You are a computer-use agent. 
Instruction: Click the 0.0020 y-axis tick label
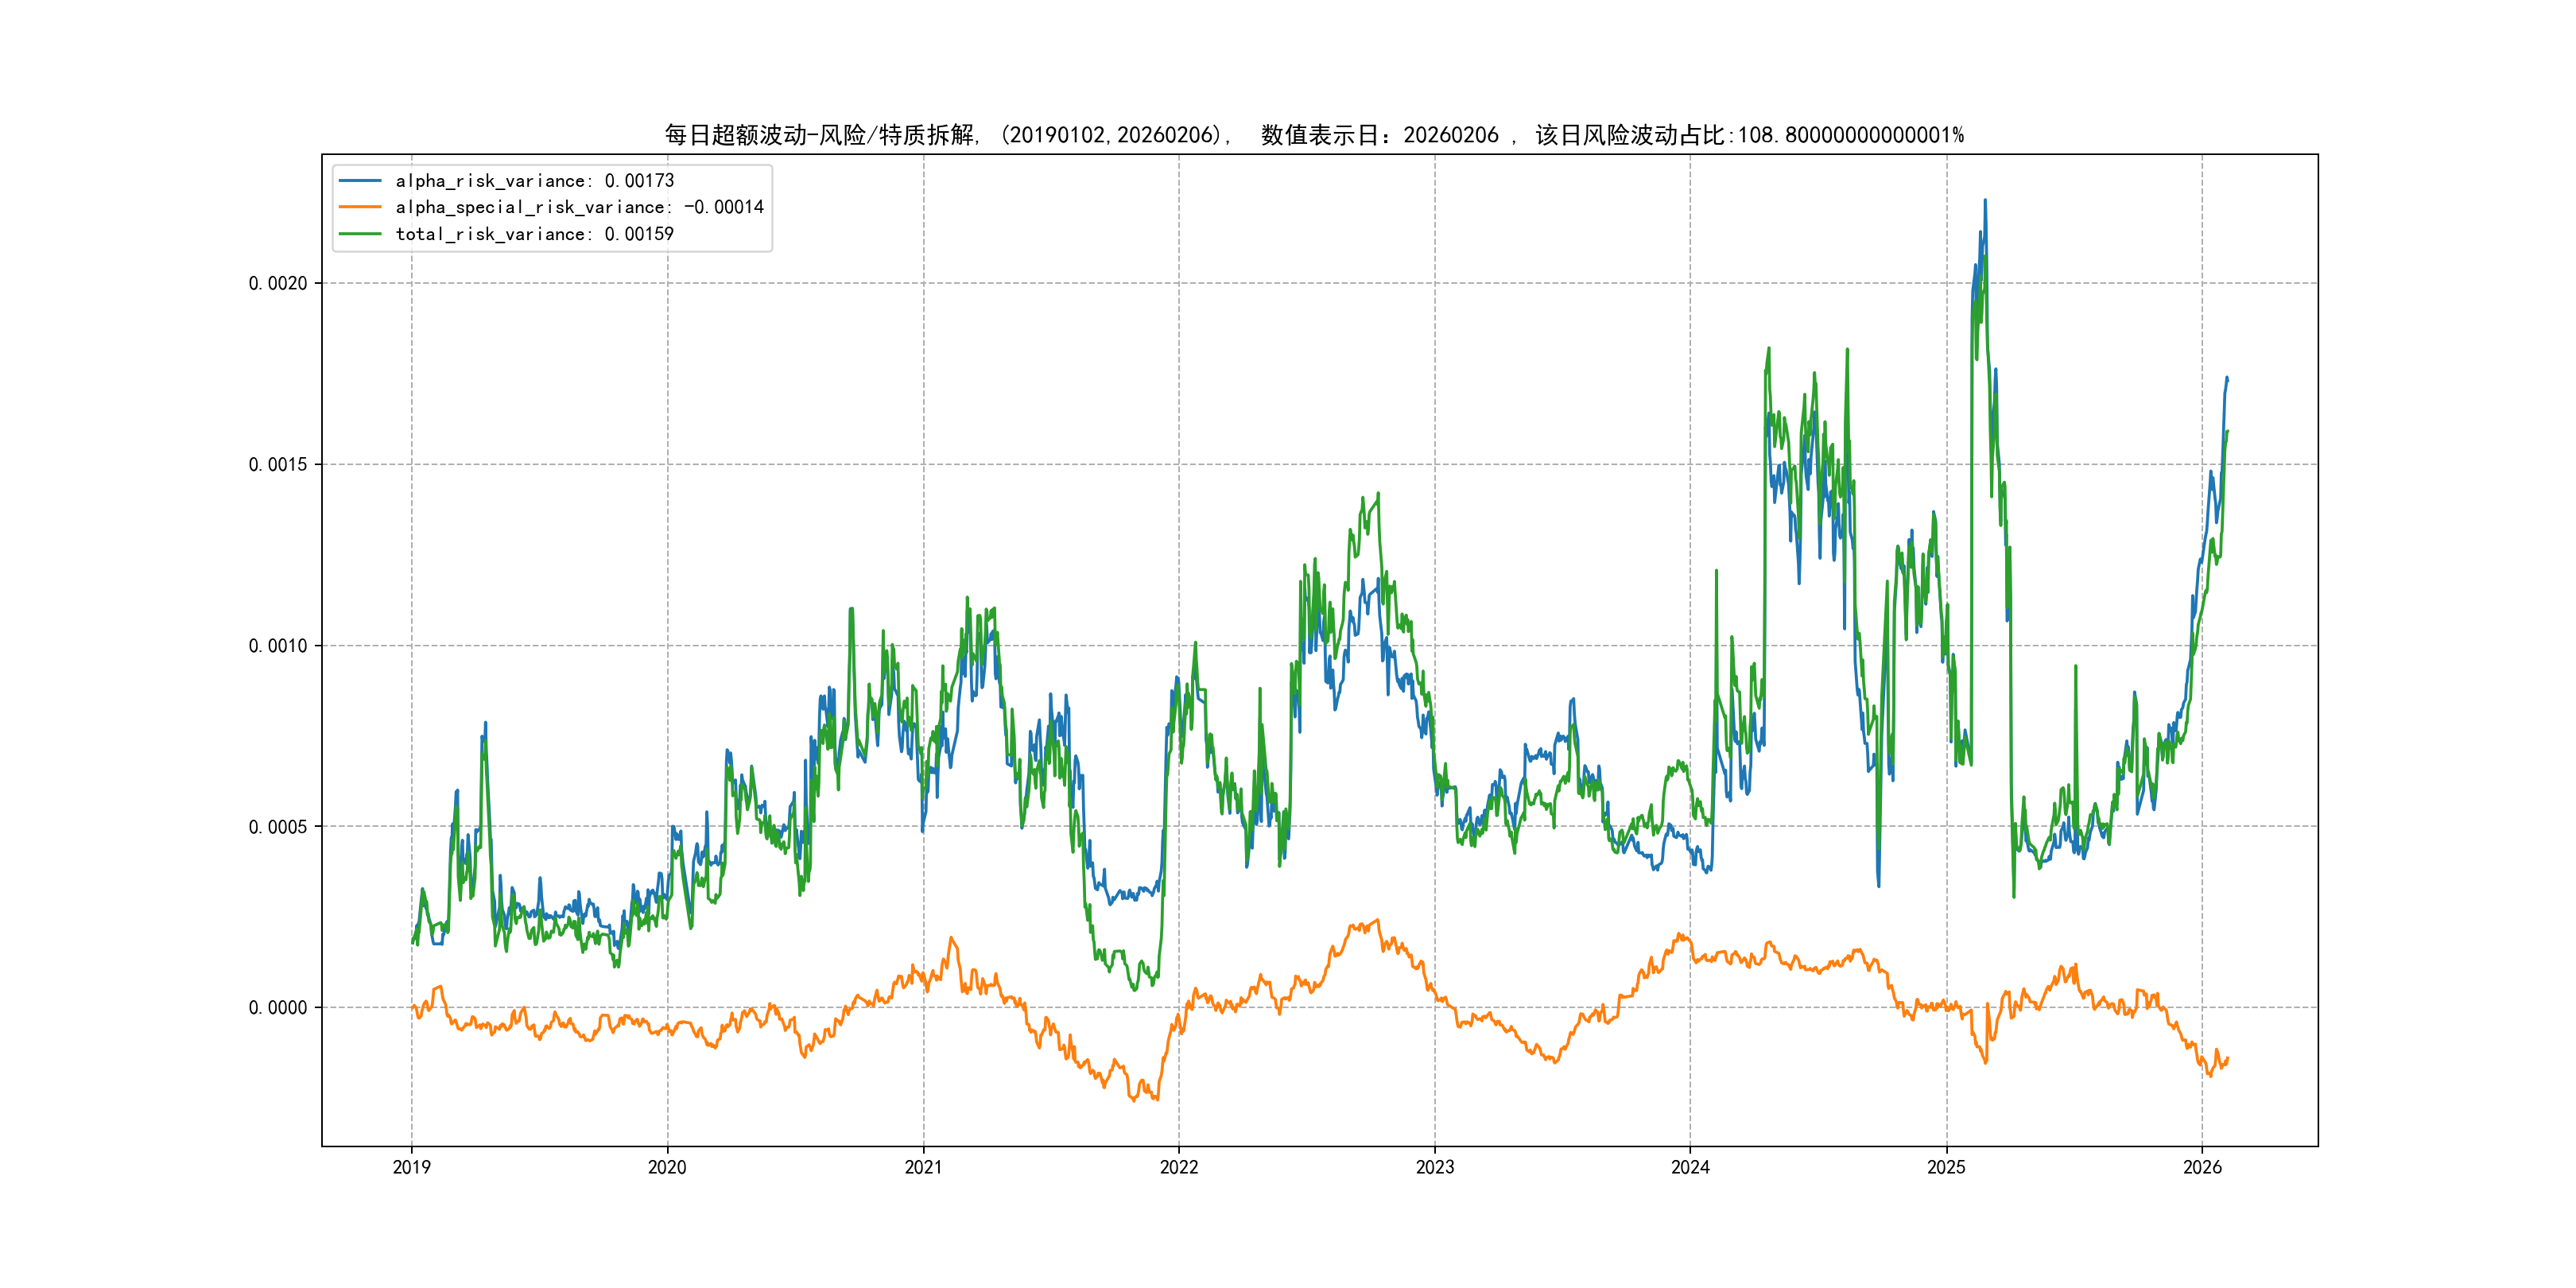[x=278, y=283]
